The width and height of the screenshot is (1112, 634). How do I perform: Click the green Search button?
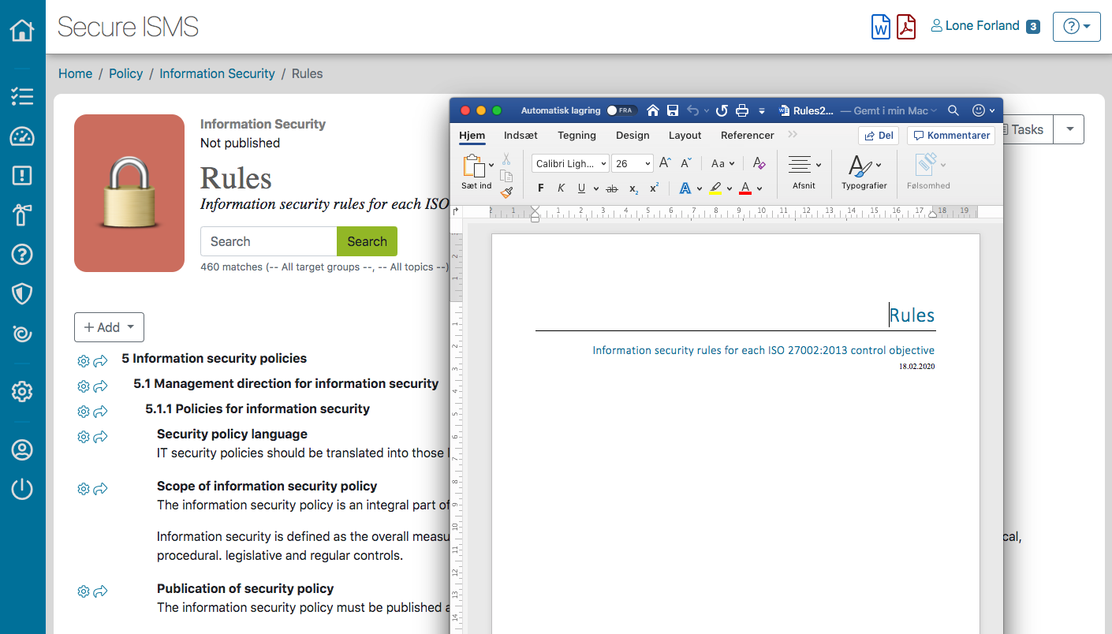367,241
